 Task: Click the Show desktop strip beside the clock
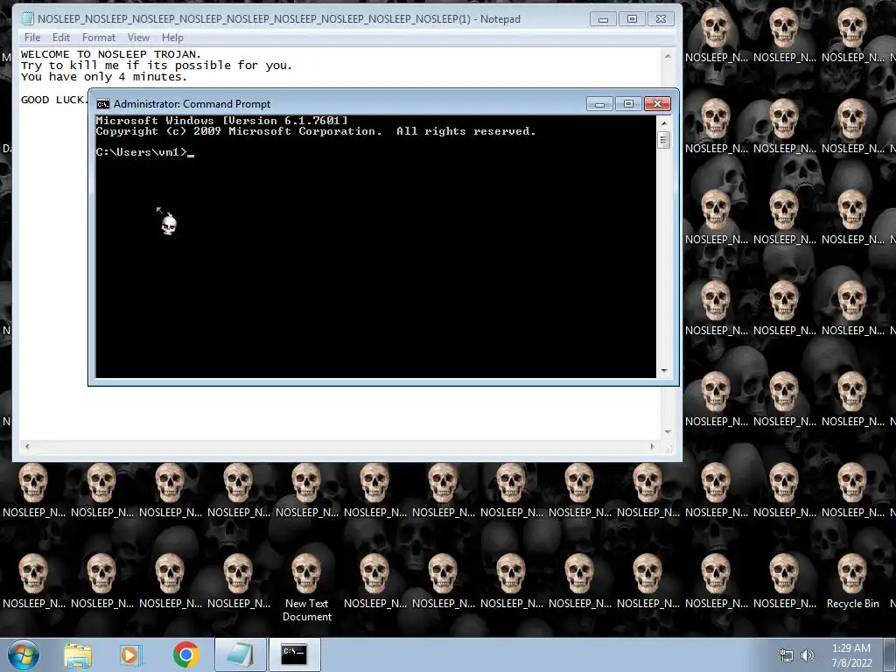click(890, 654)
